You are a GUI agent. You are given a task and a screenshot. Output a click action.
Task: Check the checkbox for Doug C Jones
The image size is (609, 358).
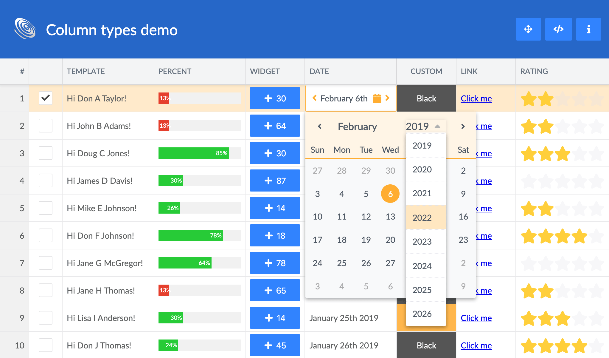45,153
